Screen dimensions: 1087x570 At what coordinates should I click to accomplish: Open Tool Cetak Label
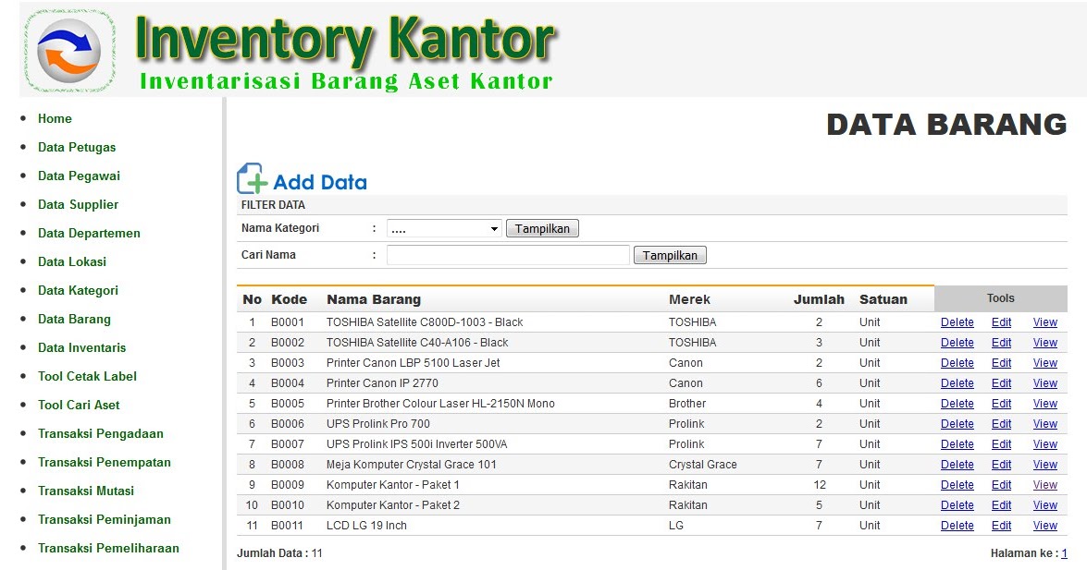[x=87, y=376]
